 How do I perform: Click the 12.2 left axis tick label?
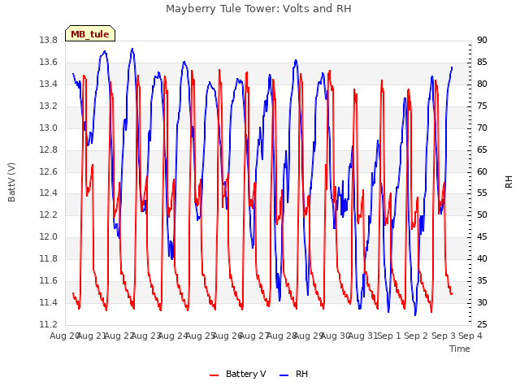[48, 214]
